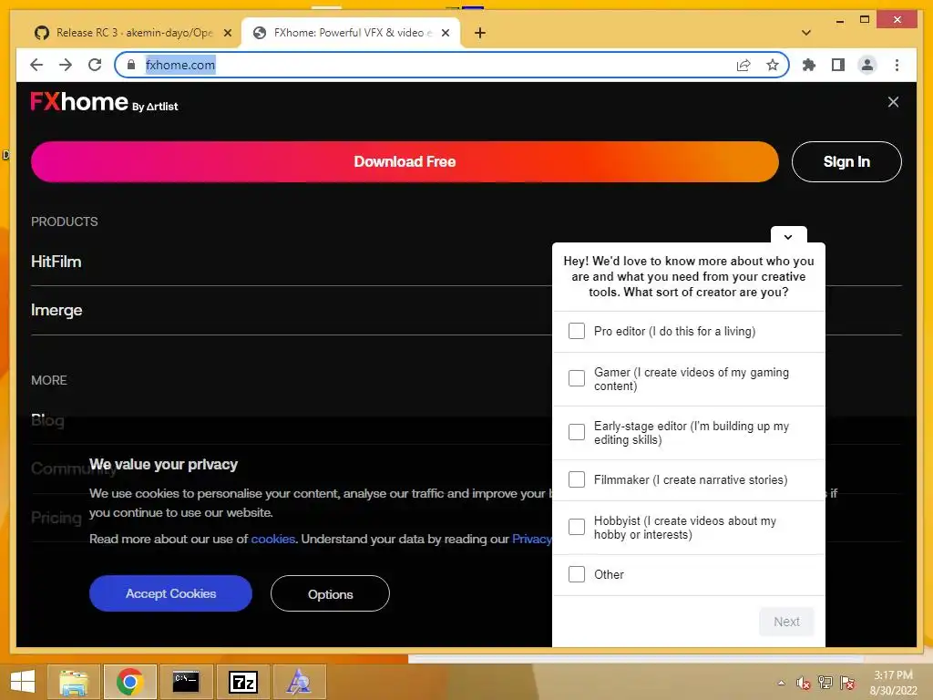Open Chrome's three-dot menu
933x700 pixels.
897,65
